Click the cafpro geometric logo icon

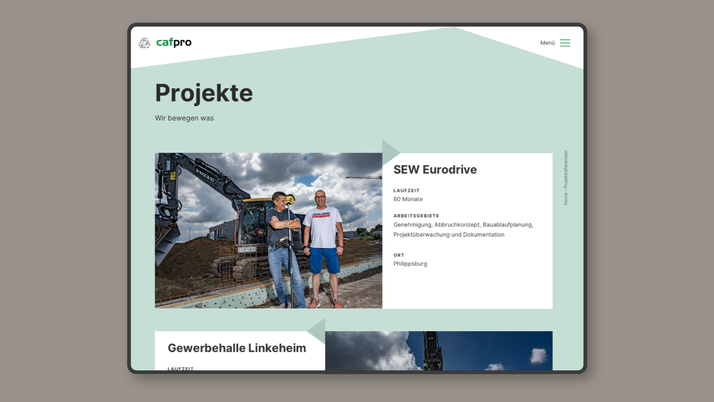[x=144, y=43]
